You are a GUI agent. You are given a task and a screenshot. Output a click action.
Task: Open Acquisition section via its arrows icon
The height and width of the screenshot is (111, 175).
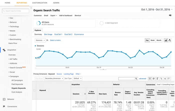(x=4, y=50)
